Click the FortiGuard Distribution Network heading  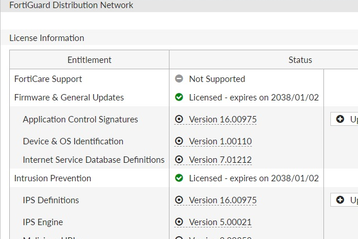click(x=71, y=5)
